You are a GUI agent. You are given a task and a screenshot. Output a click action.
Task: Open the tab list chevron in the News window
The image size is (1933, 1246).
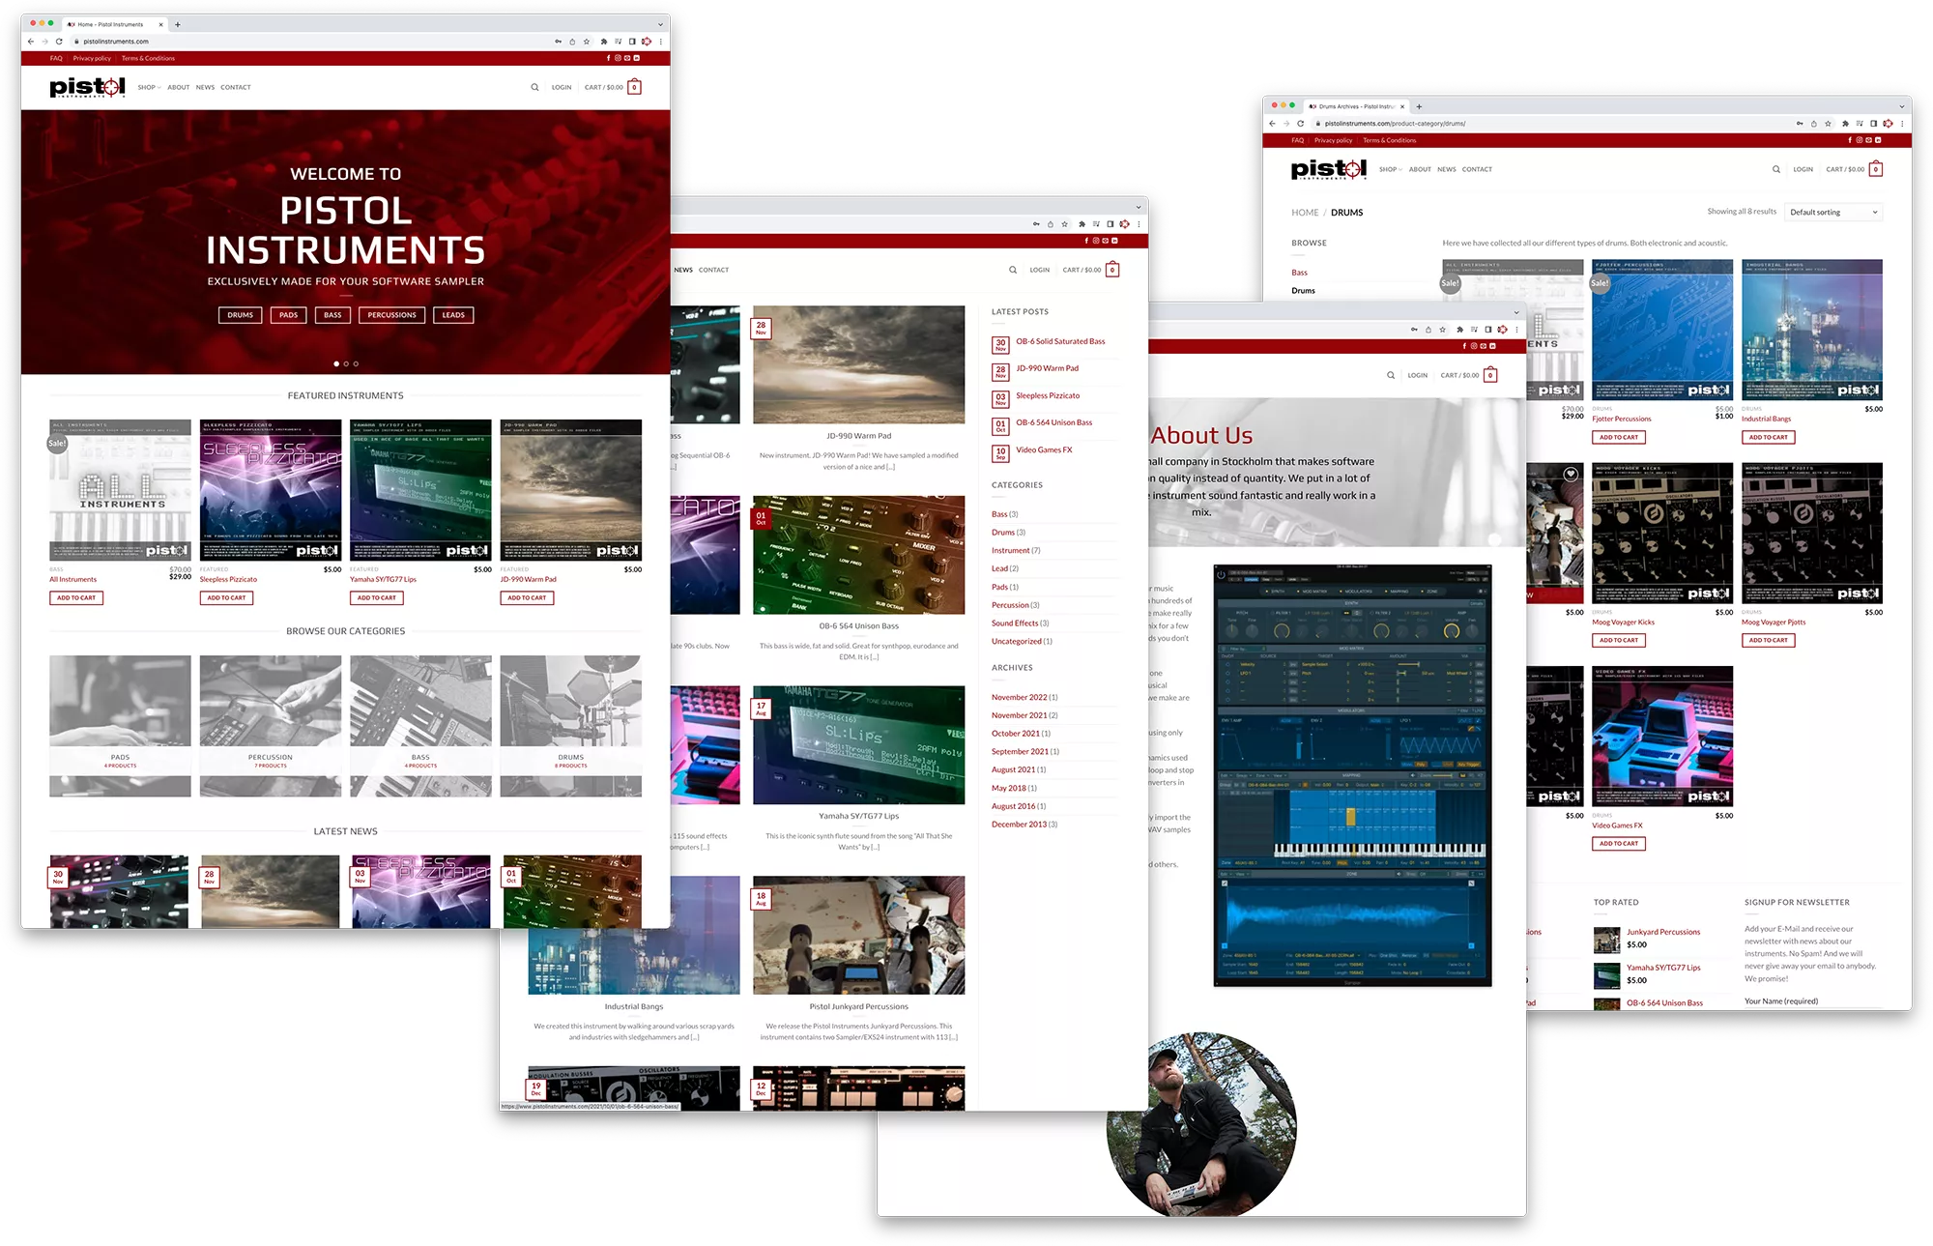[1140, 207]
